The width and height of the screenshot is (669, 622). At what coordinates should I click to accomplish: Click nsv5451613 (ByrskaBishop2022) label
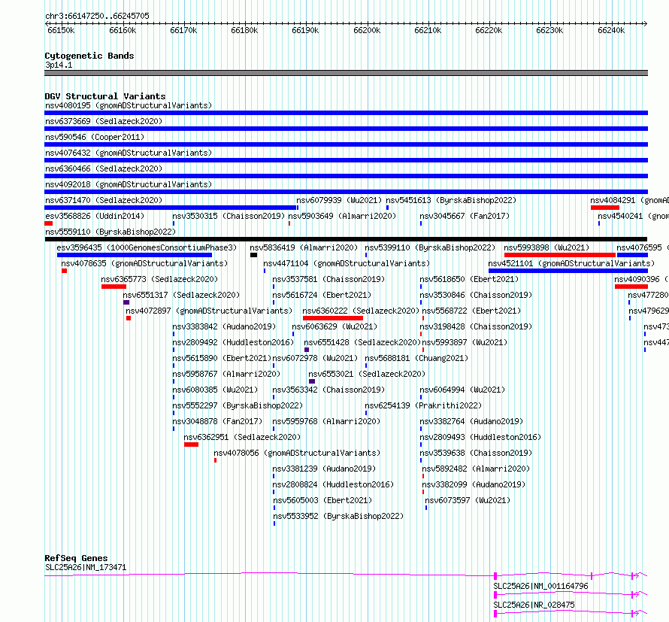[451, 200]
